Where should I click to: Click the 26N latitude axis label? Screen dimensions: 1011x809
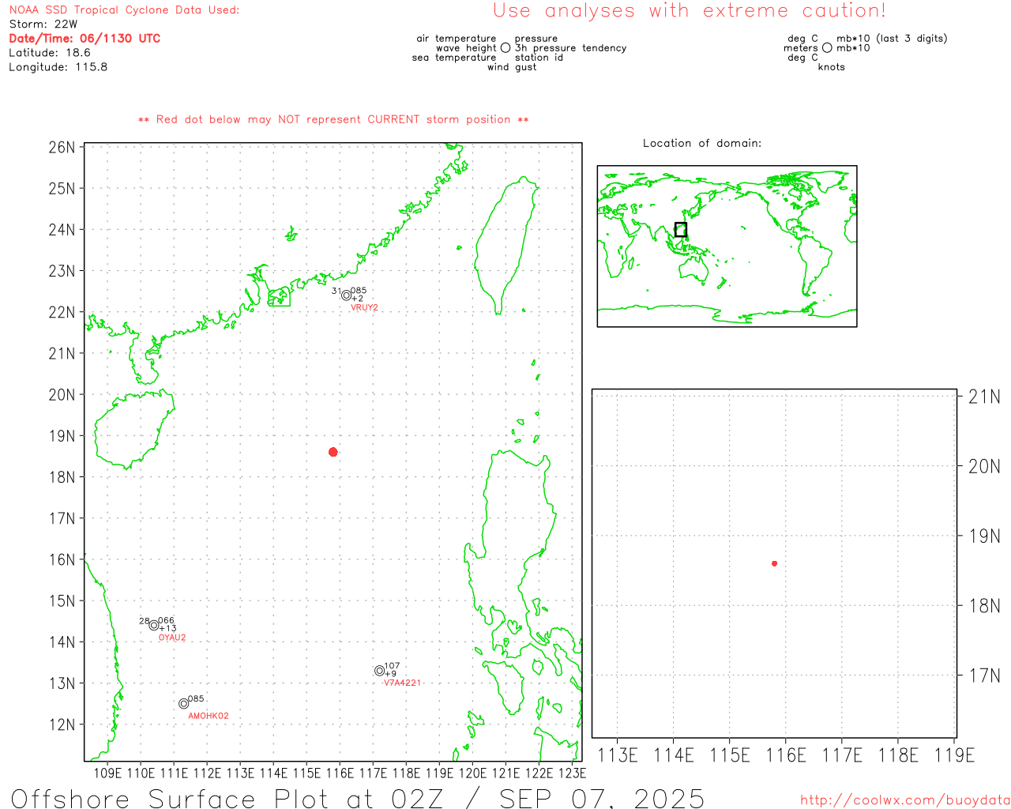point(62,147)
